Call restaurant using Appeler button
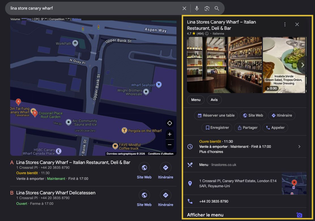 click(x=275, y=128)
